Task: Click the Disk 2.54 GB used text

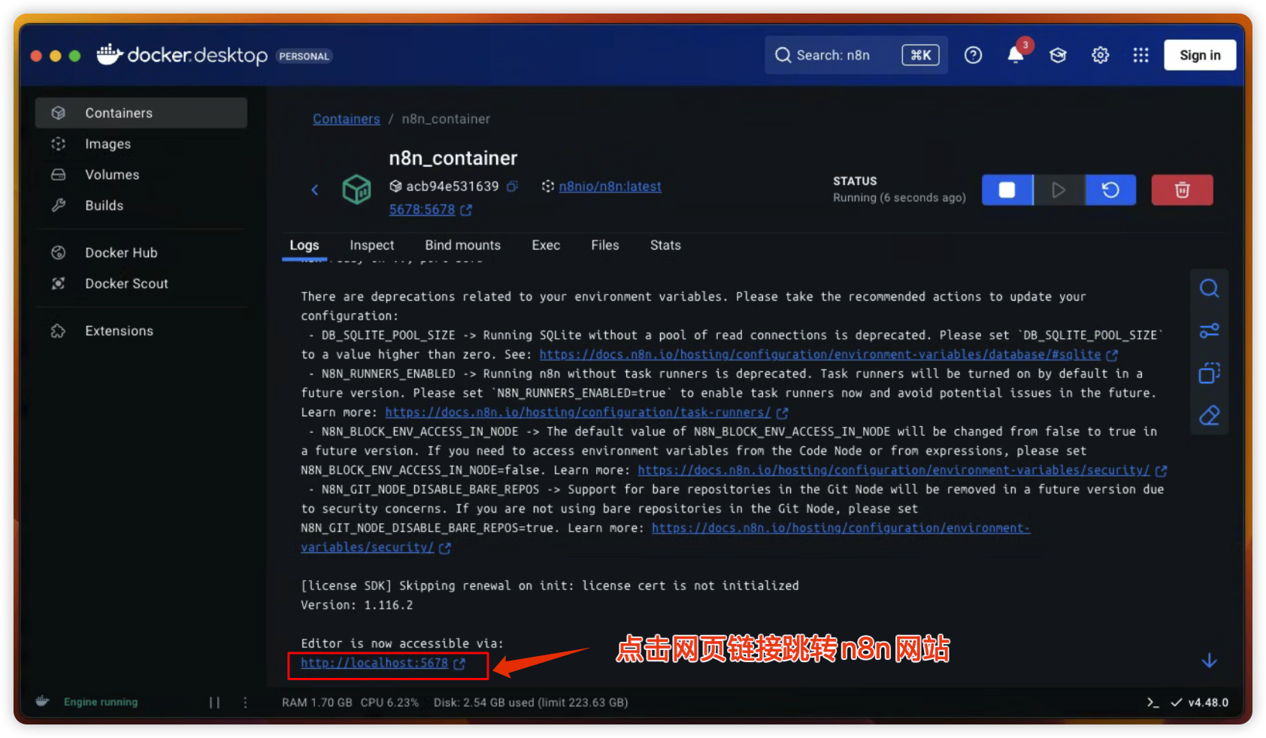Action: (531, 702)
